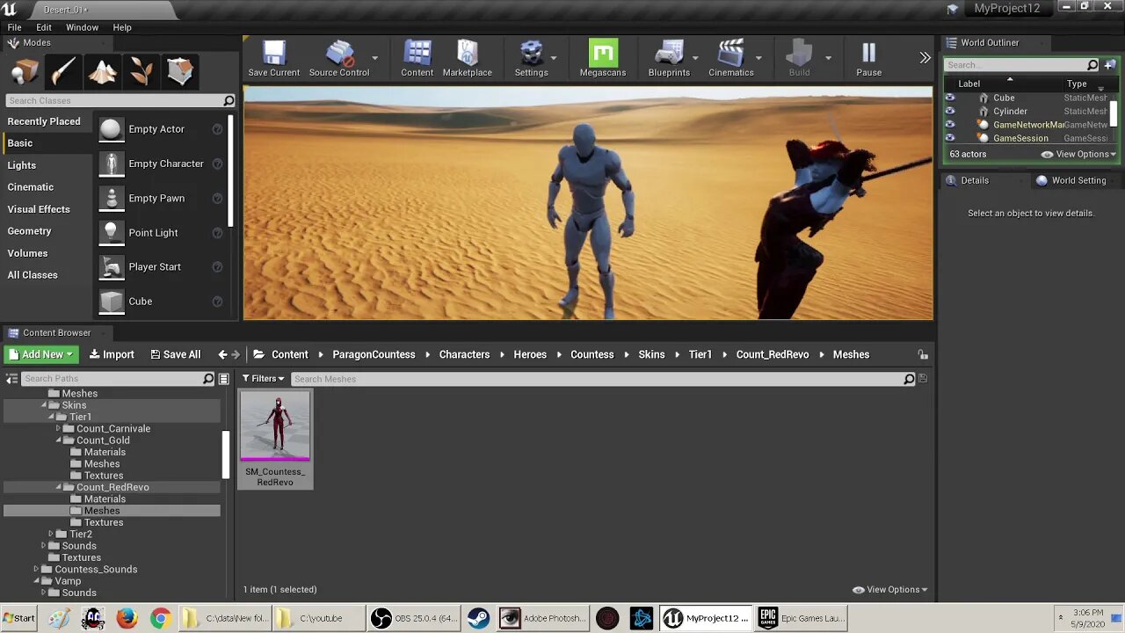Image resolution: width=1125 pixels, height=633 pixels.
Task: Open help for Empty Pawn
Action: pyautogui.click(x=217, y=199)
